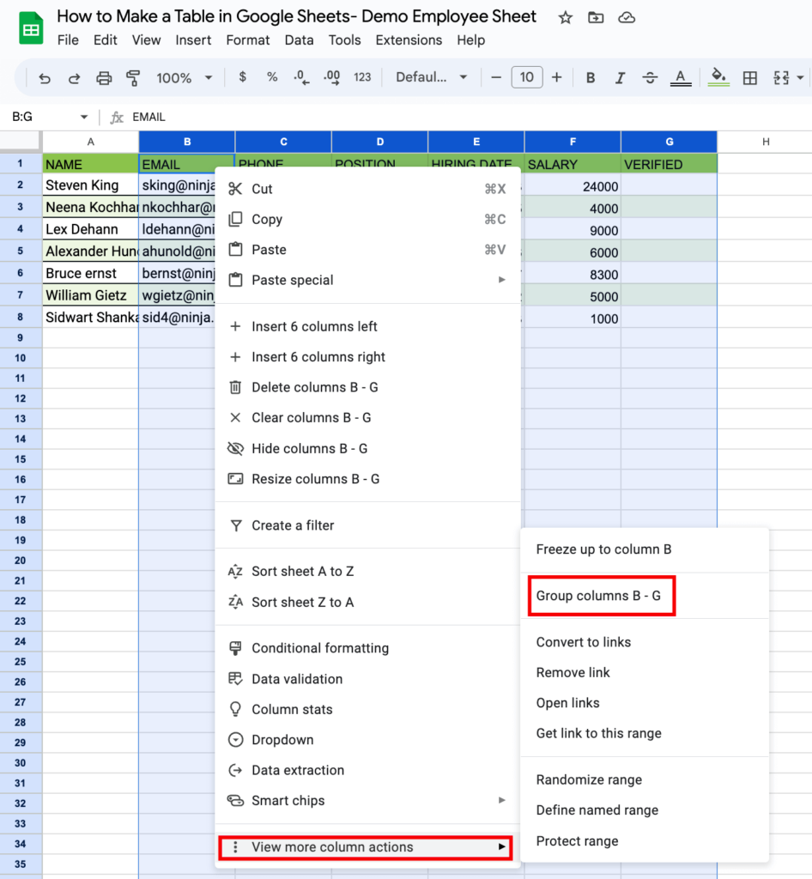Star this spreadsheet
Screen dimensions: 812x879
coord(565,18)
